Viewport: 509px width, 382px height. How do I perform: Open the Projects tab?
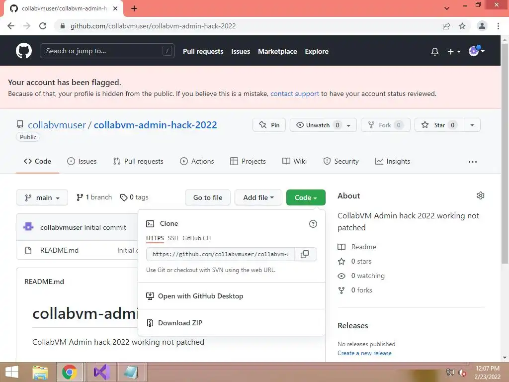[x=248, y=162]
